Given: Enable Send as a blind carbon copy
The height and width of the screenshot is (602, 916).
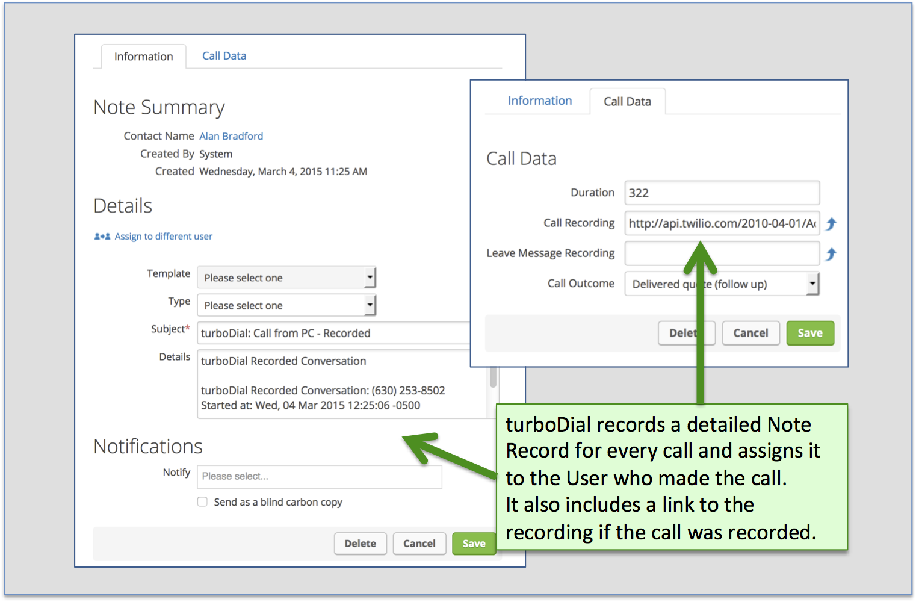Looking at the screenshot, I should [202, 502].
